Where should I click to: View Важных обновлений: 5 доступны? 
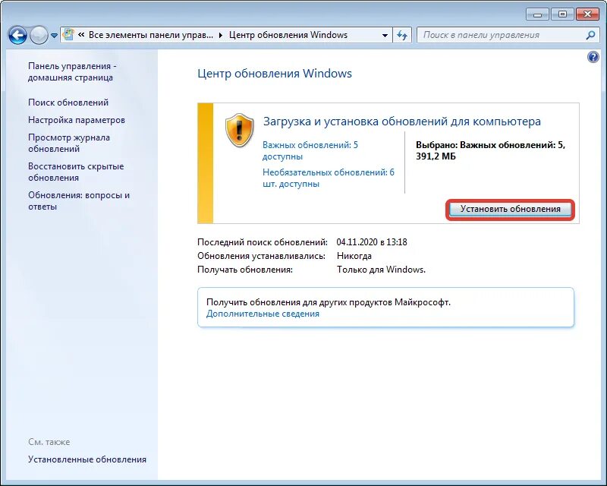pyautogui.click(x=310, y=151)
